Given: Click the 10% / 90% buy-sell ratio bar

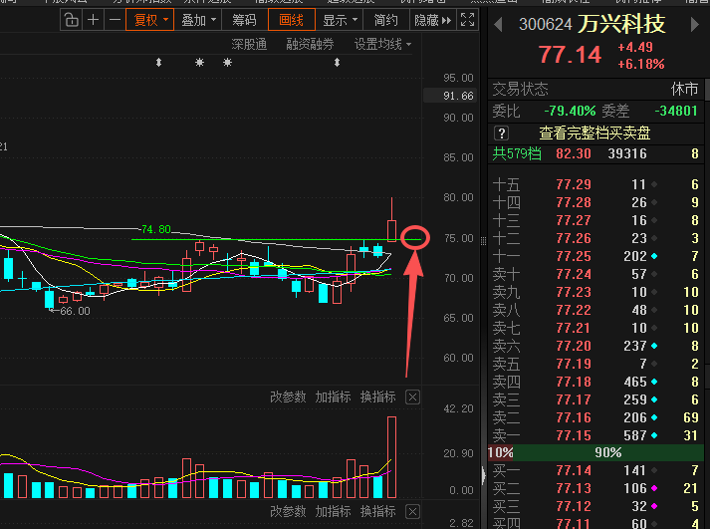Looking at the screenshot, I should point(596,453).
